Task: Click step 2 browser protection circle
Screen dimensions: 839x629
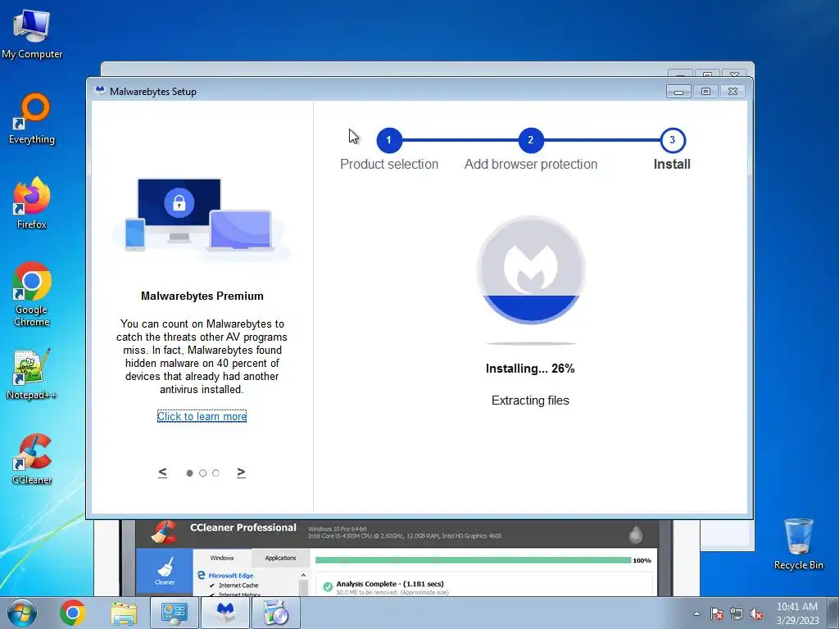Action: (x=531, y=140)
